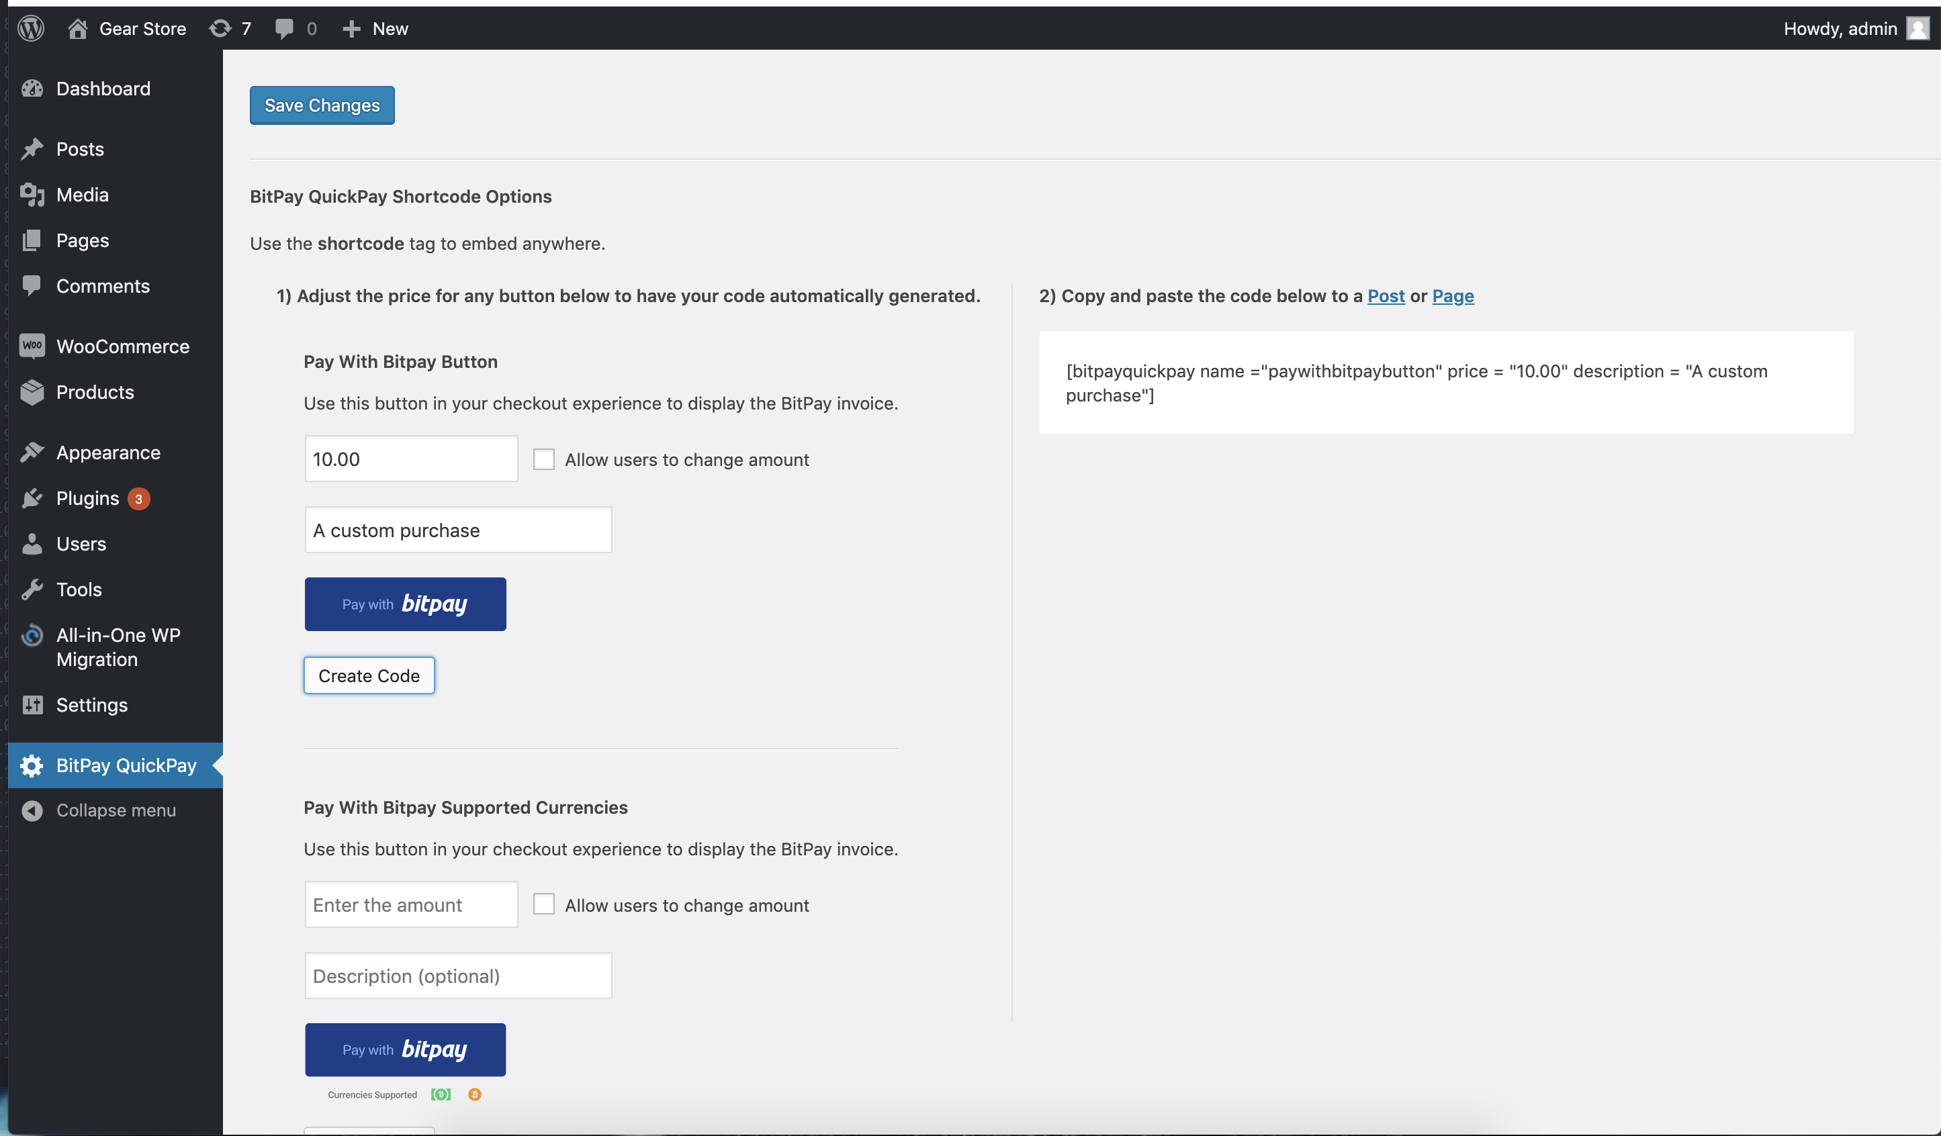Click the Products box icon

click(x=32, y=392)
